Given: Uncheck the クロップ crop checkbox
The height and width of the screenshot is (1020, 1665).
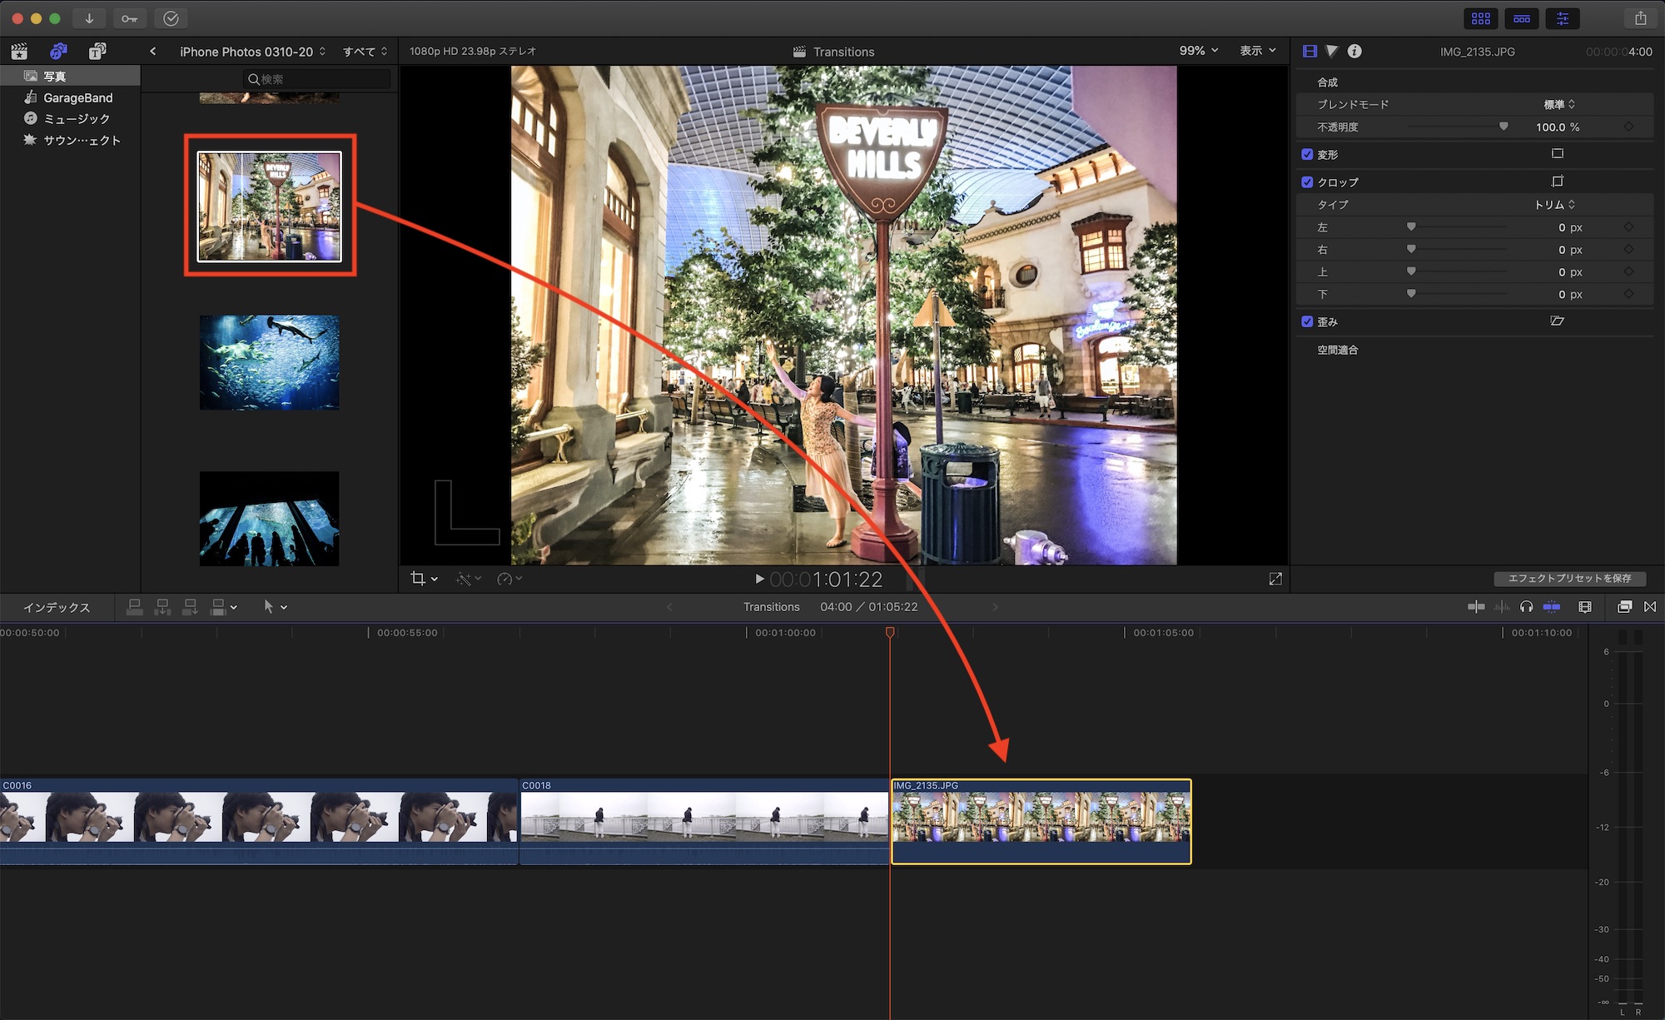Looking at the screenshot, I should click(1307, 182).
